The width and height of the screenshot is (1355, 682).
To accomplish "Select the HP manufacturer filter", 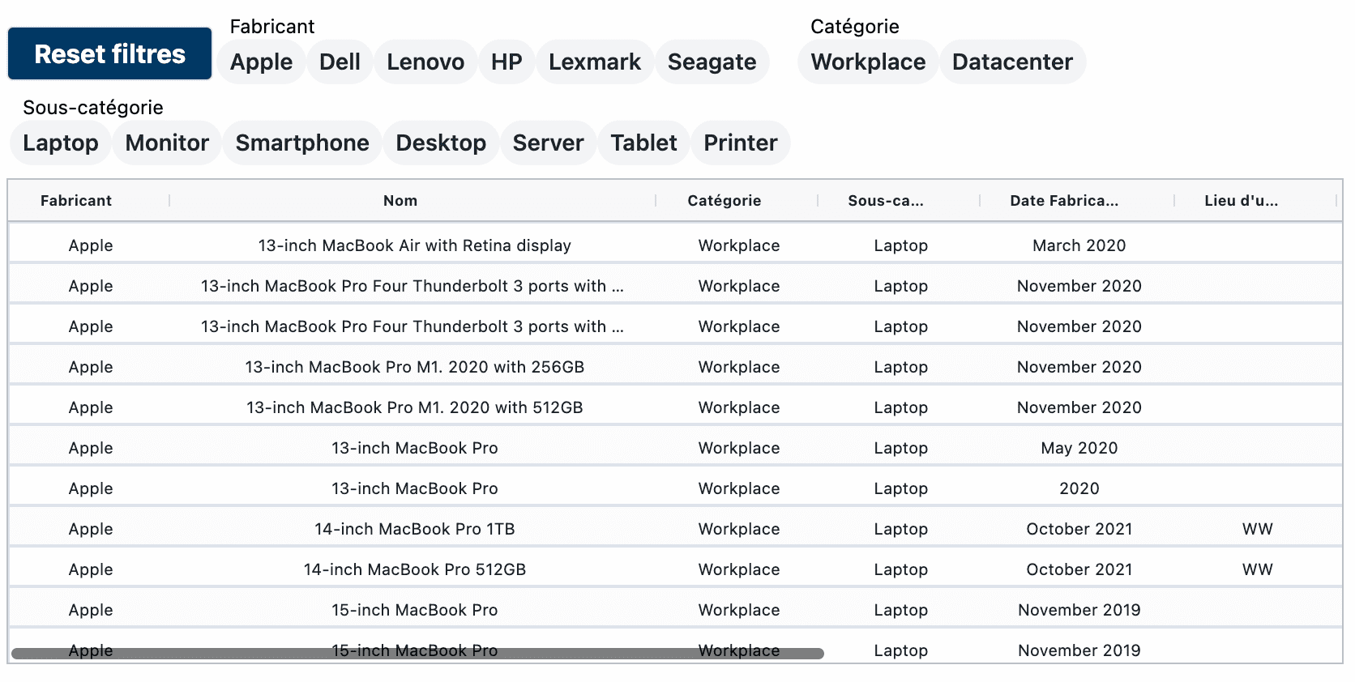I will pos(507,62).
